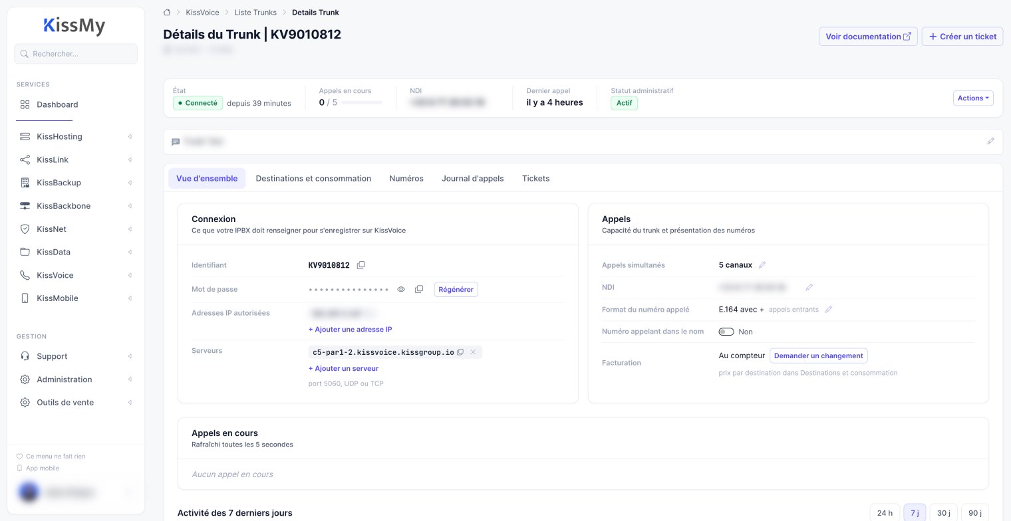Select the 30 j activity range

pyautogui.click(x=943, y=513)
